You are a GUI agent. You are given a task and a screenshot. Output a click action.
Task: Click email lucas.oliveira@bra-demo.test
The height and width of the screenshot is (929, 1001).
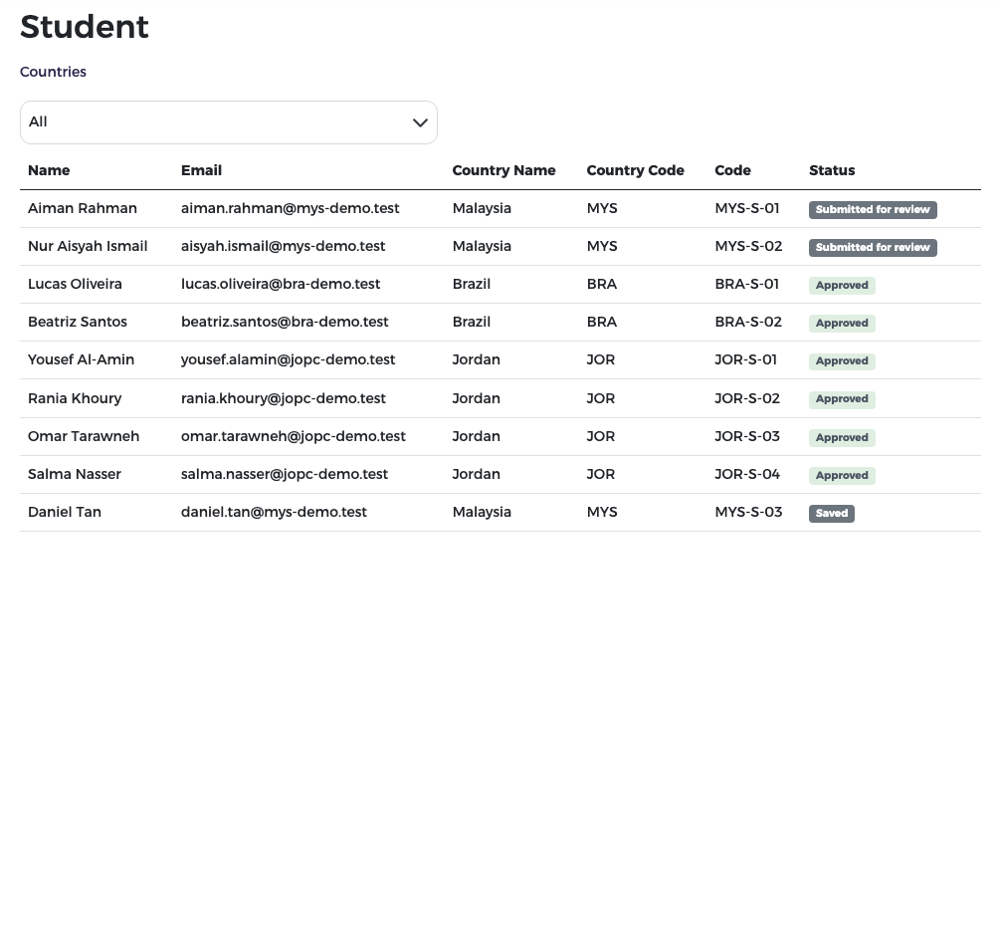point(281,284)
